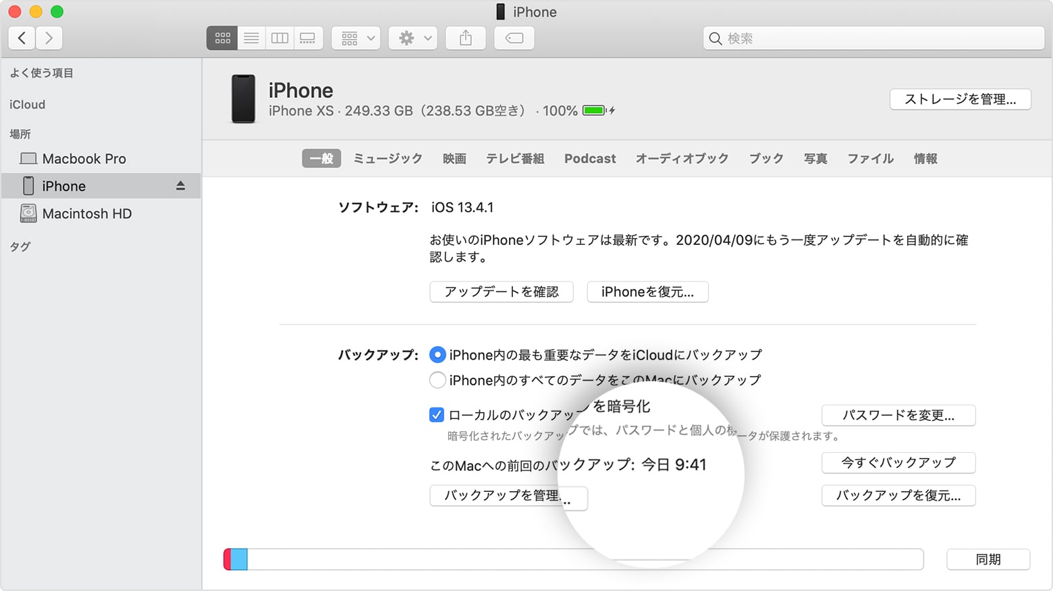The width and height of the screenshot is (1053, 591).
Task: Click the タグ sidebar heading
Action: coord(20,246)
